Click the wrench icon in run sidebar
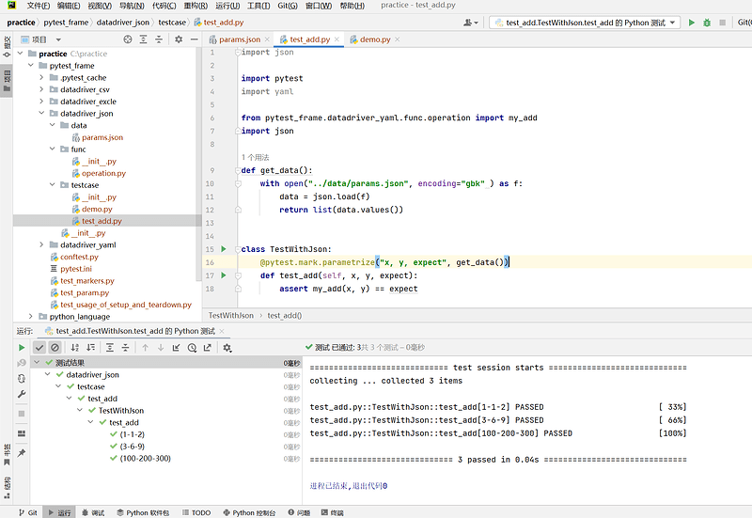The height and width of the screenshot is (518, 752). click(22, 394)
